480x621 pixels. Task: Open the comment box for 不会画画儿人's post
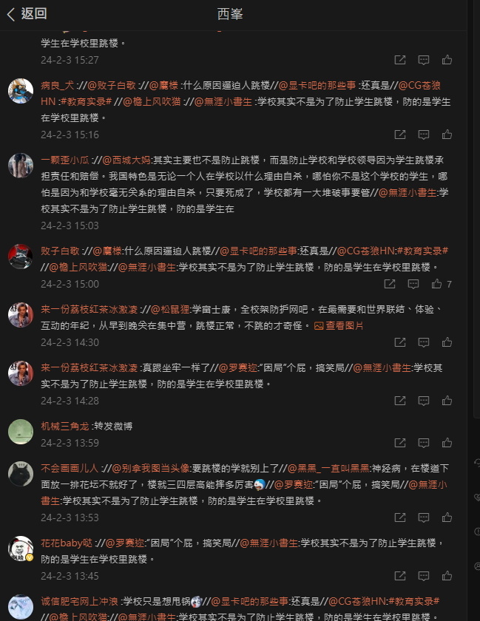pos(424,517)
